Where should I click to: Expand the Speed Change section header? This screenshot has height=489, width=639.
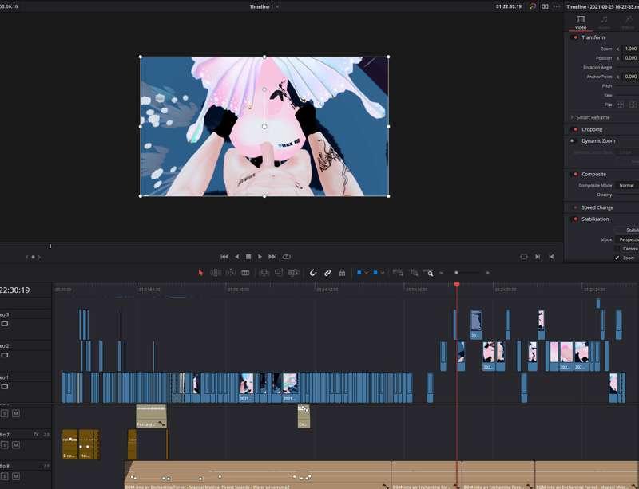597,207
